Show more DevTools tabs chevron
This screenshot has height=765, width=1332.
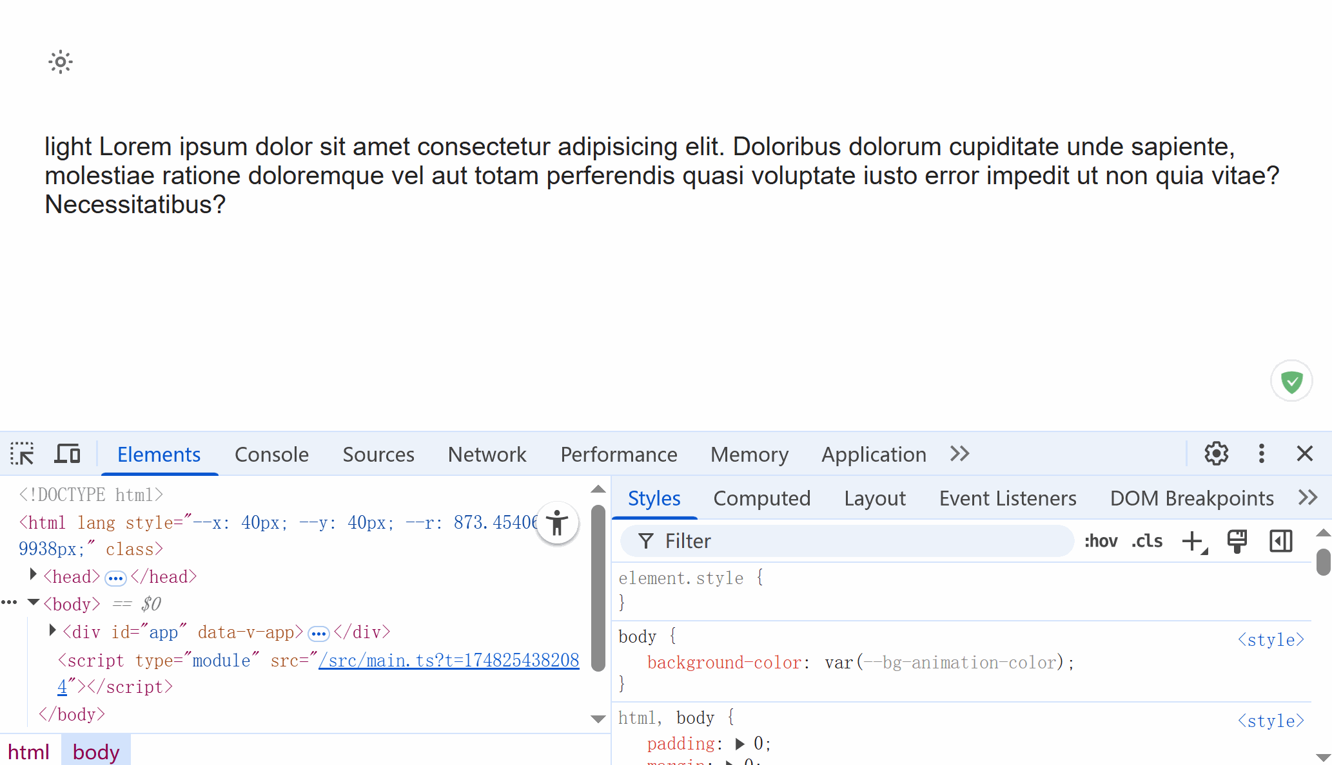(x=959, y=454)
